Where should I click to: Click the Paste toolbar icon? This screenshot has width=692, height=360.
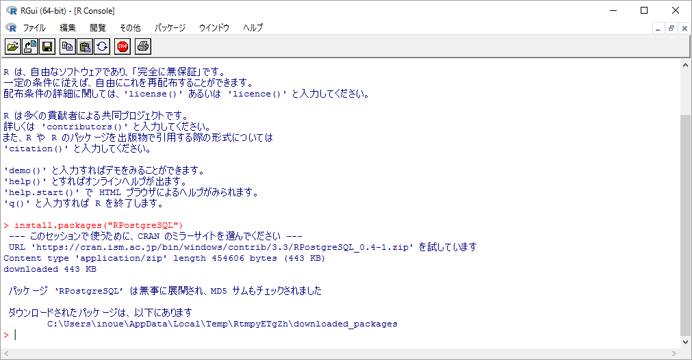pyautogui.click(x=85, y=47)
